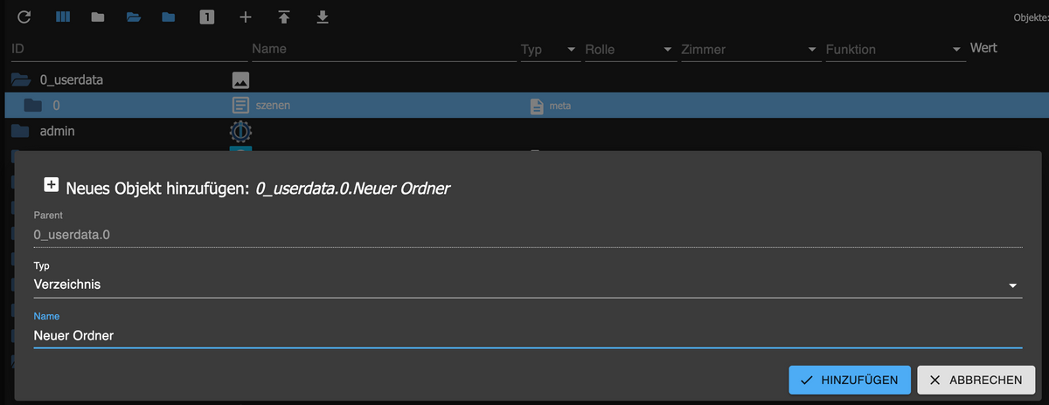Open the Verzeichnis type dropdown in dialog

[1012, 285]
